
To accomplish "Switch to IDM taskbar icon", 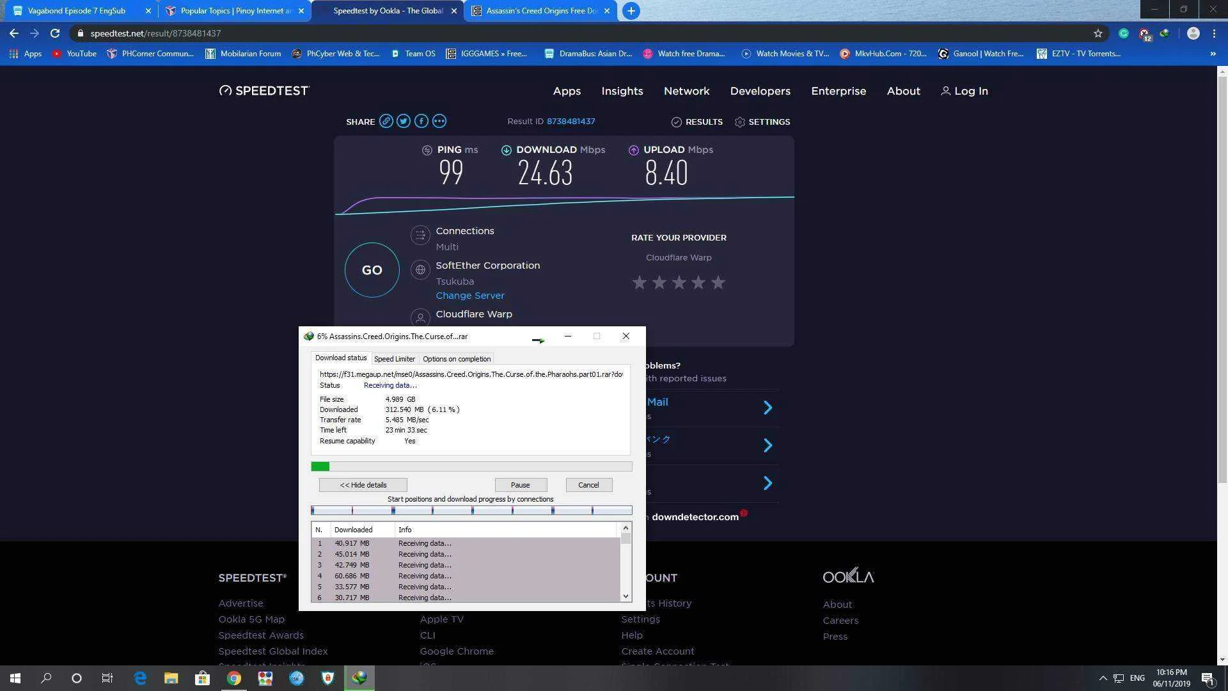I will click(359, 678).
